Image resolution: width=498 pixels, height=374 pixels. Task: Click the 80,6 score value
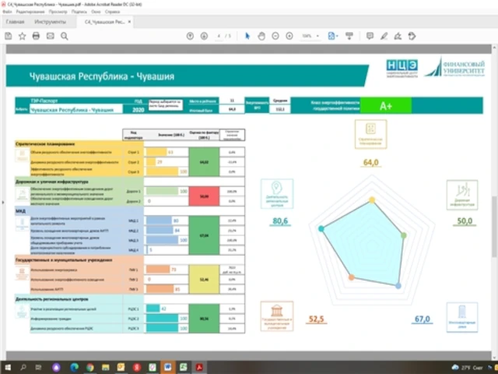point(280,221)
